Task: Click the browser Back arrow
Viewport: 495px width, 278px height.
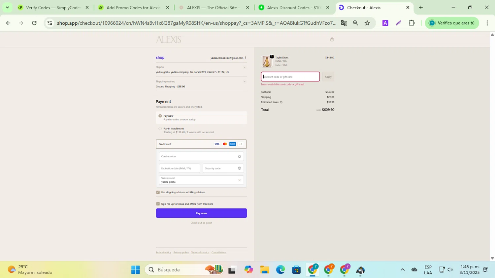Action: point(8,23)
